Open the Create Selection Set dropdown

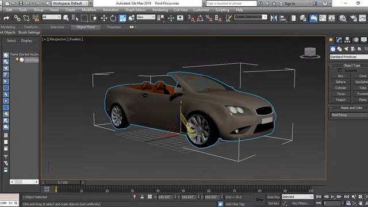click(251, 17)
